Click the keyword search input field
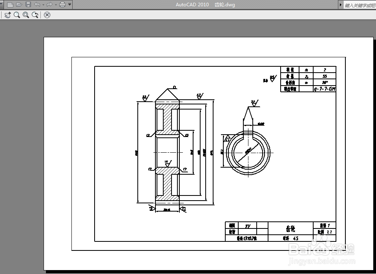The height and width of the screenshot is (274, 376). click(360, 5)
